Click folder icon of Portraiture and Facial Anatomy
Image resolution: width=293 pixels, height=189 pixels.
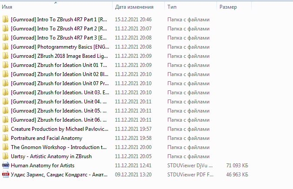(x=5, y=138)
